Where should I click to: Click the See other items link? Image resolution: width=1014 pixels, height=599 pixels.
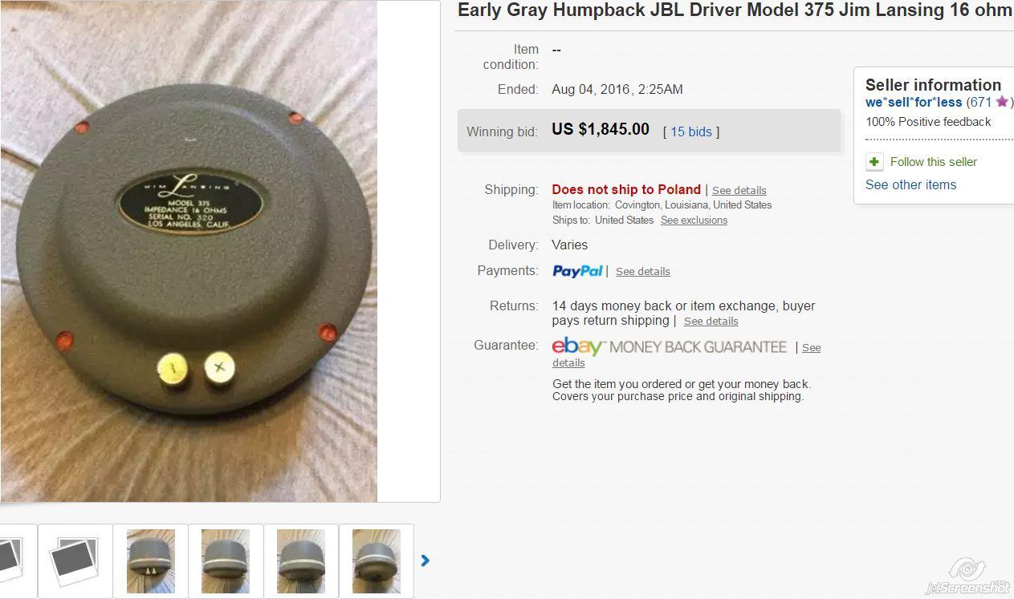coord(910,184)
